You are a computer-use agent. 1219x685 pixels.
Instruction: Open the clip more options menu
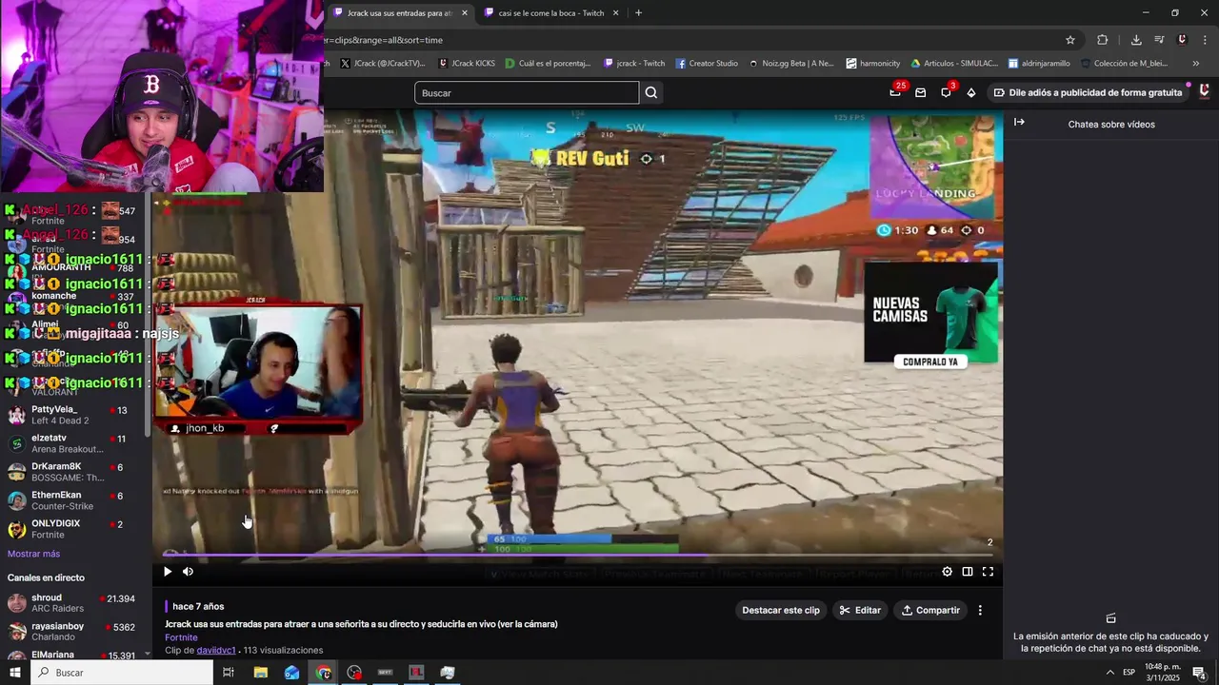tap(980, 610)
